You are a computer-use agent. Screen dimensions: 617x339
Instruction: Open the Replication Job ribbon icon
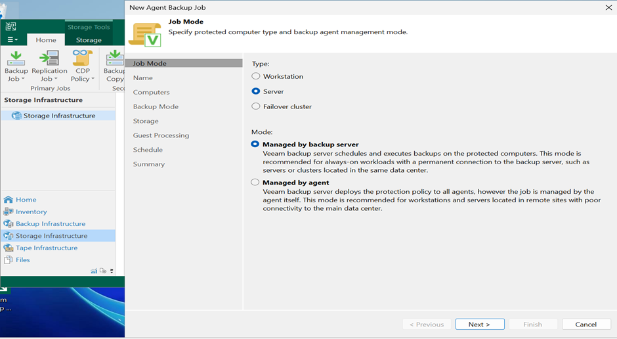(49, 58)
